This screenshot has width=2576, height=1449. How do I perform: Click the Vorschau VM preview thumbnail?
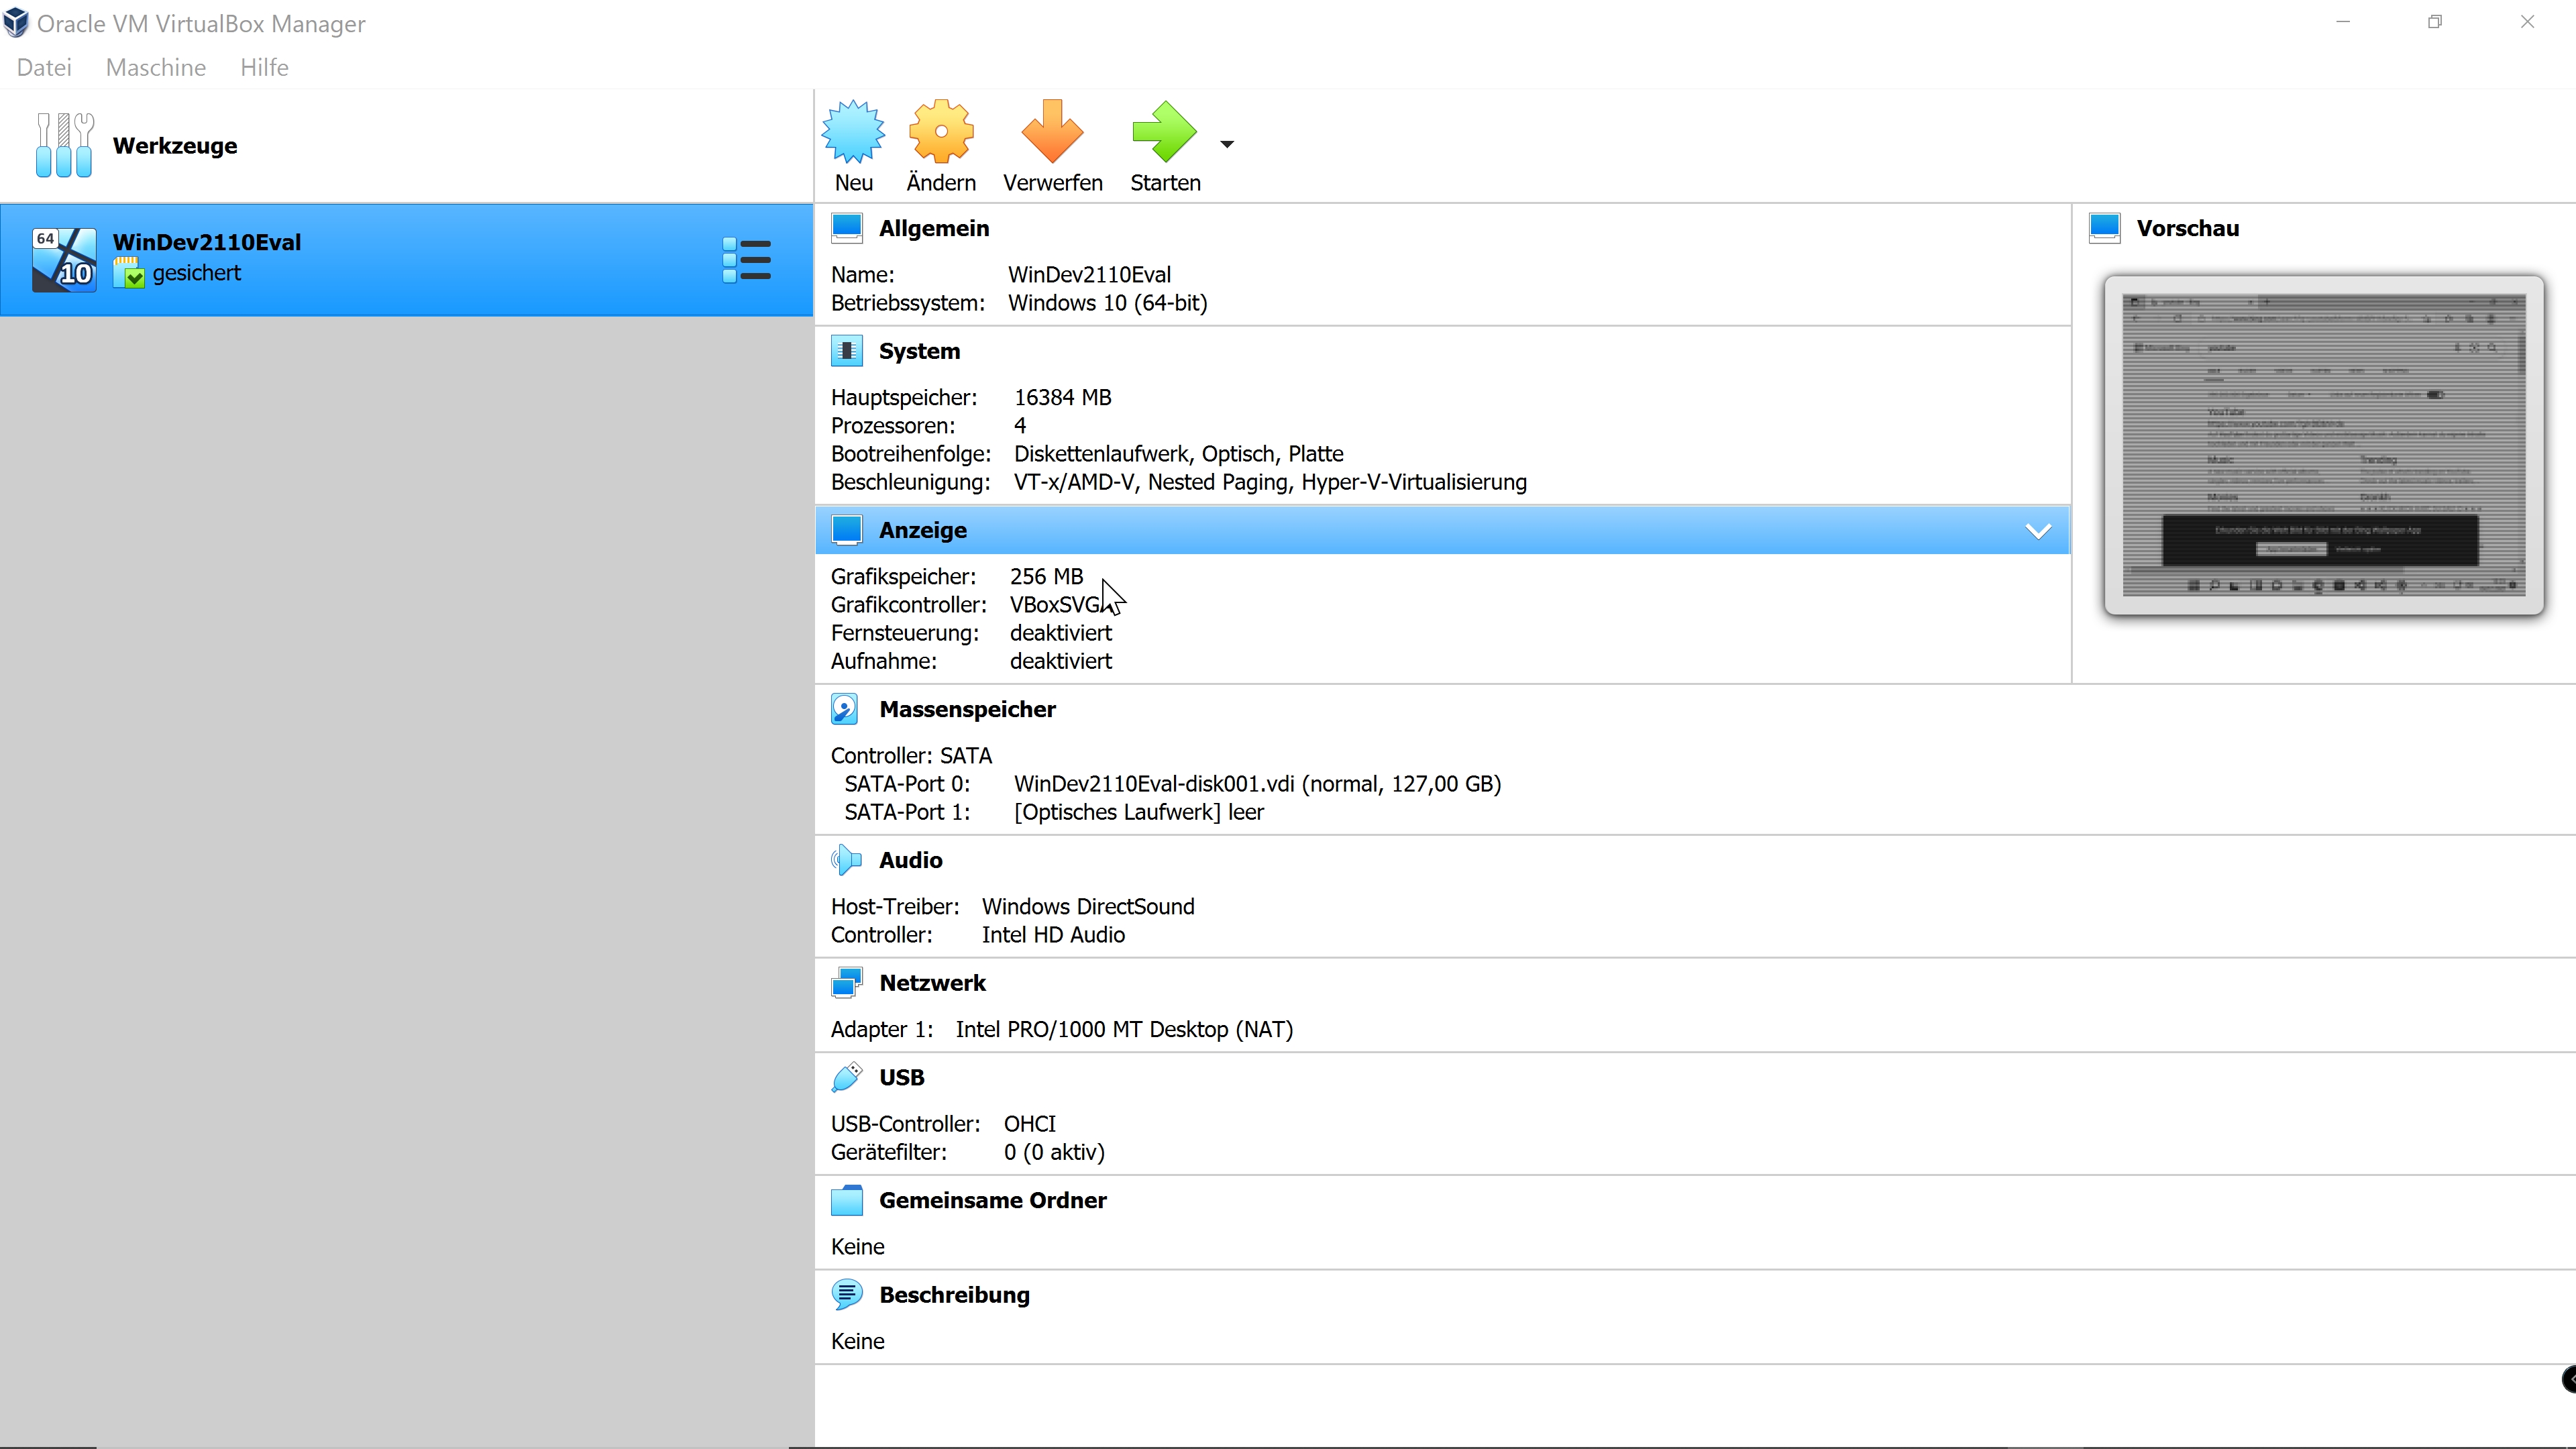click(2323, 445)
